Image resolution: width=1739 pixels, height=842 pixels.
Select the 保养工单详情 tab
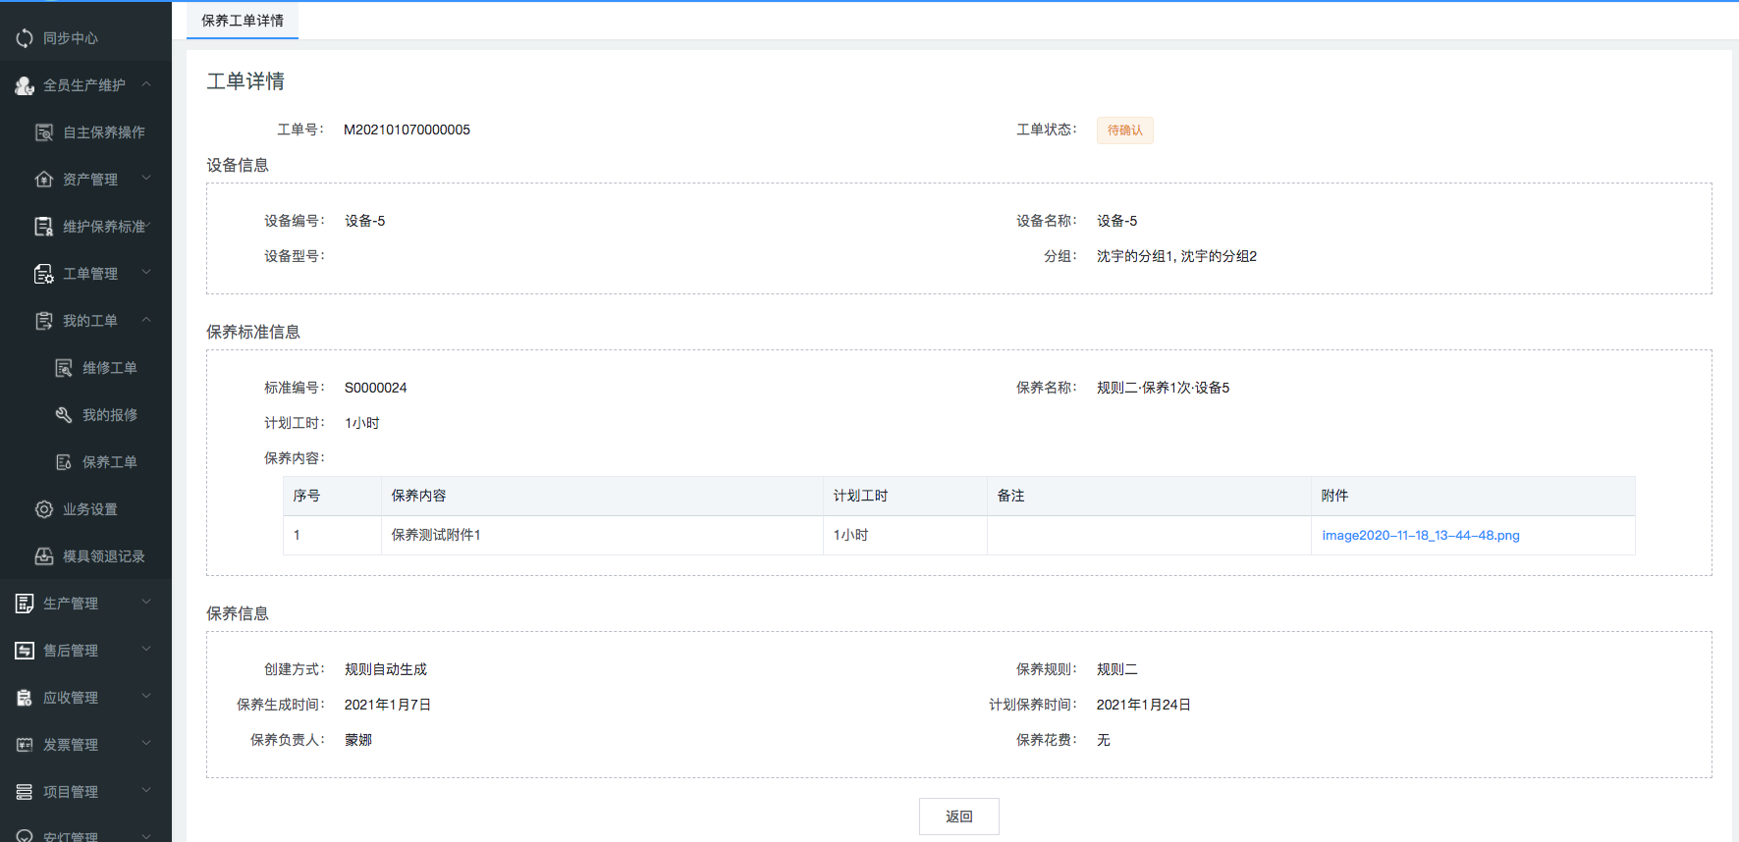click(x=243, y=21)
